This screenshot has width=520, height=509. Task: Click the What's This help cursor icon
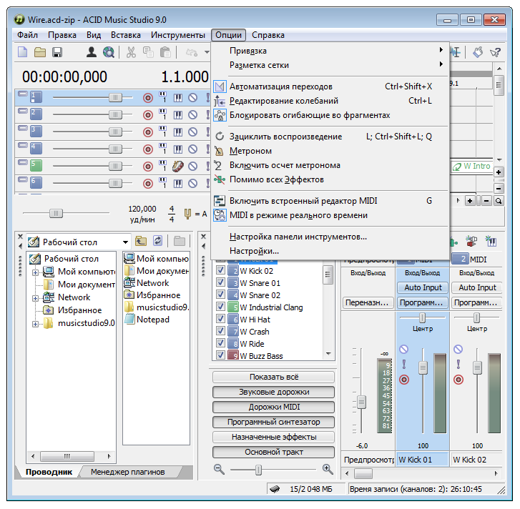495,52
